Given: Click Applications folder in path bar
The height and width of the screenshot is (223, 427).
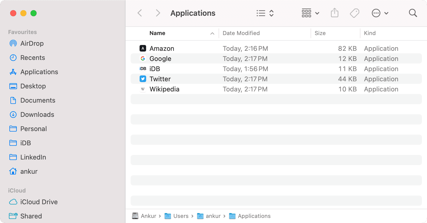Looking at the screenshot, I should [x=250, y=216].
